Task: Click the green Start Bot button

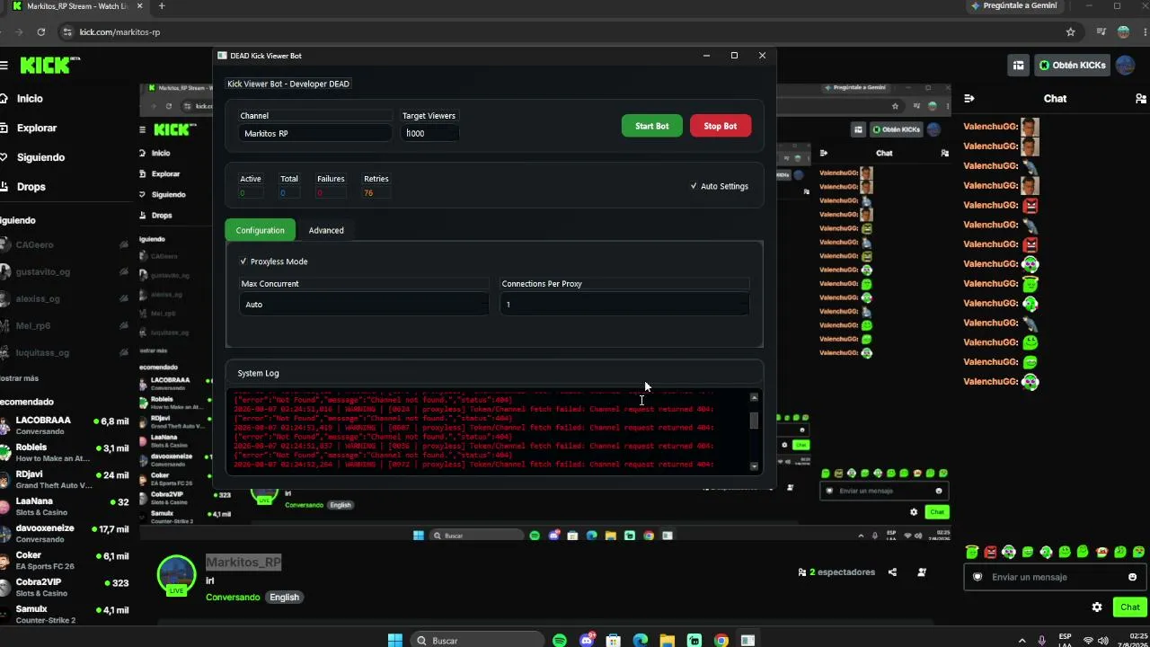Action: pyautogui.click(x=651, y=126)
